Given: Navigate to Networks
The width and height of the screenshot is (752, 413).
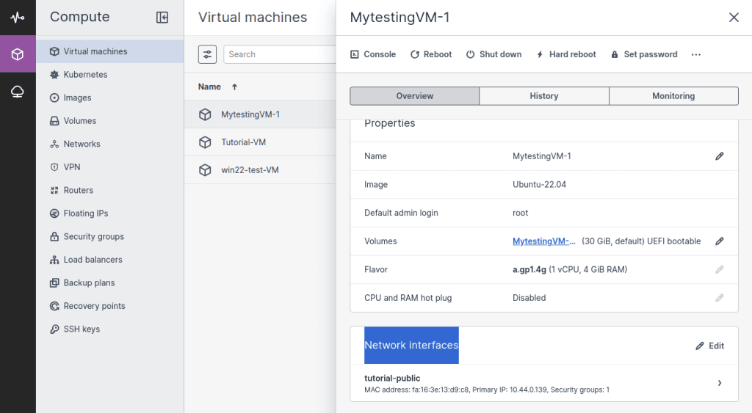Looking at the screenshot, I should tap(110, 144).
